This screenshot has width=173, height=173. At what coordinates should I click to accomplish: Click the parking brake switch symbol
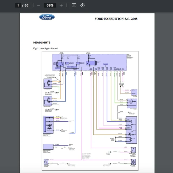[133, 150]
